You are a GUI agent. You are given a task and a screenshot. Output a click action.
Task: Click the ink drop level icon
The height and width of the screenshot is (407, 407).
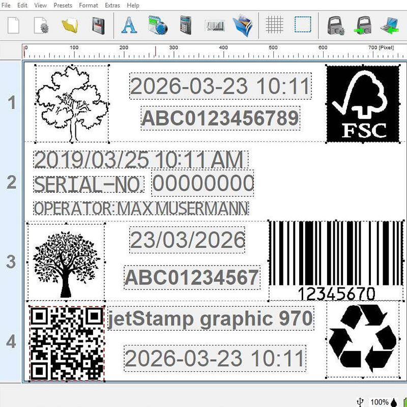[394, 402]
